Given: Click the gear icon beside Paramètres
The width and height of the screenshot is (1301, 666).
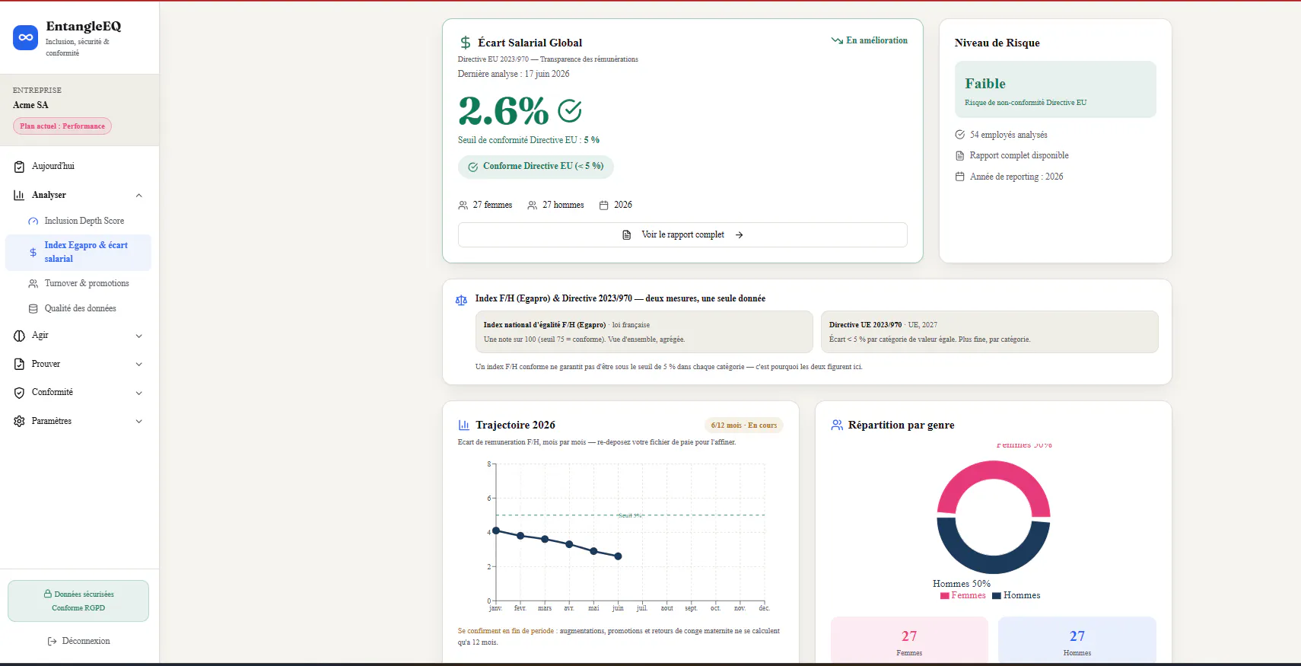Looking at the screenshot, I should [19, 421].
